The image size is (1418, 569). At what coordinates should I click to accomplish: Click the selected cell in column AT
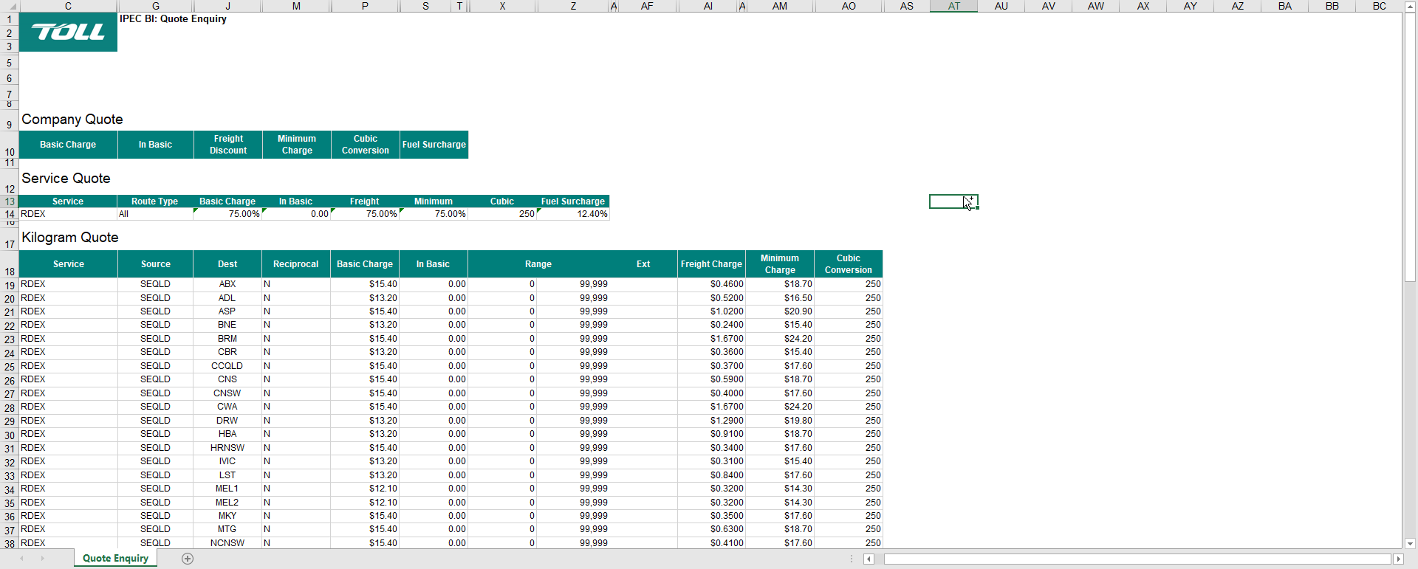point(953,201)
